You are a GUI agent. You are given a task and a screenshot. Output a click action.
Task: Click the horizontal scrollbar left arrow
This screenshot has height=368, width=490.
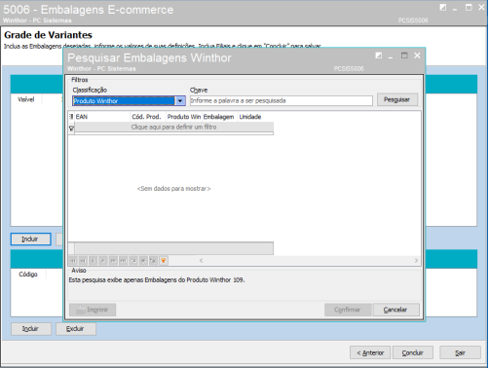(x=202, y=261)
